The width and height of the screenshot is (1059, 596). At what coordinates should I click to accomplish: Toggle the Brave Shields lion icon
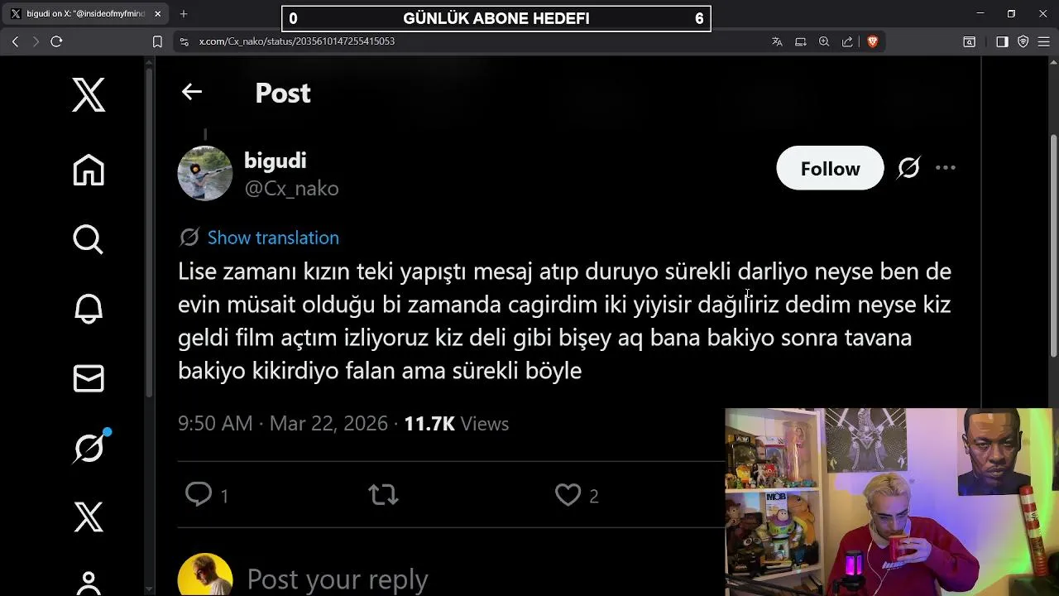point(872,41)
